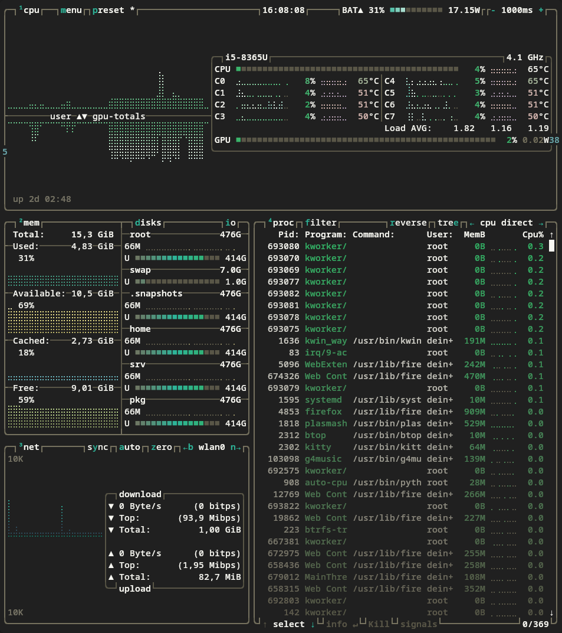Increase update interval with plus sign
The width and height of the screenshot is (562, 633).
[x=541, y=10]
